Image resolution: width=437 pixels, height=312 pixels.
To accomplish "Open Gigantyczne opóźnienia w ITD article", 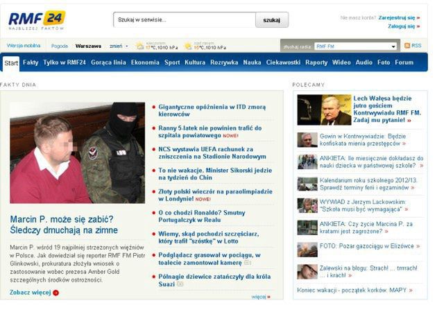I will point(212,111).
